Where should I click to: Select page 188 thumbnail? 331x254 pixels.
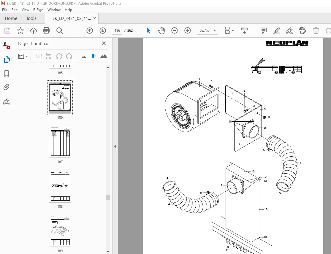point(60,187)
